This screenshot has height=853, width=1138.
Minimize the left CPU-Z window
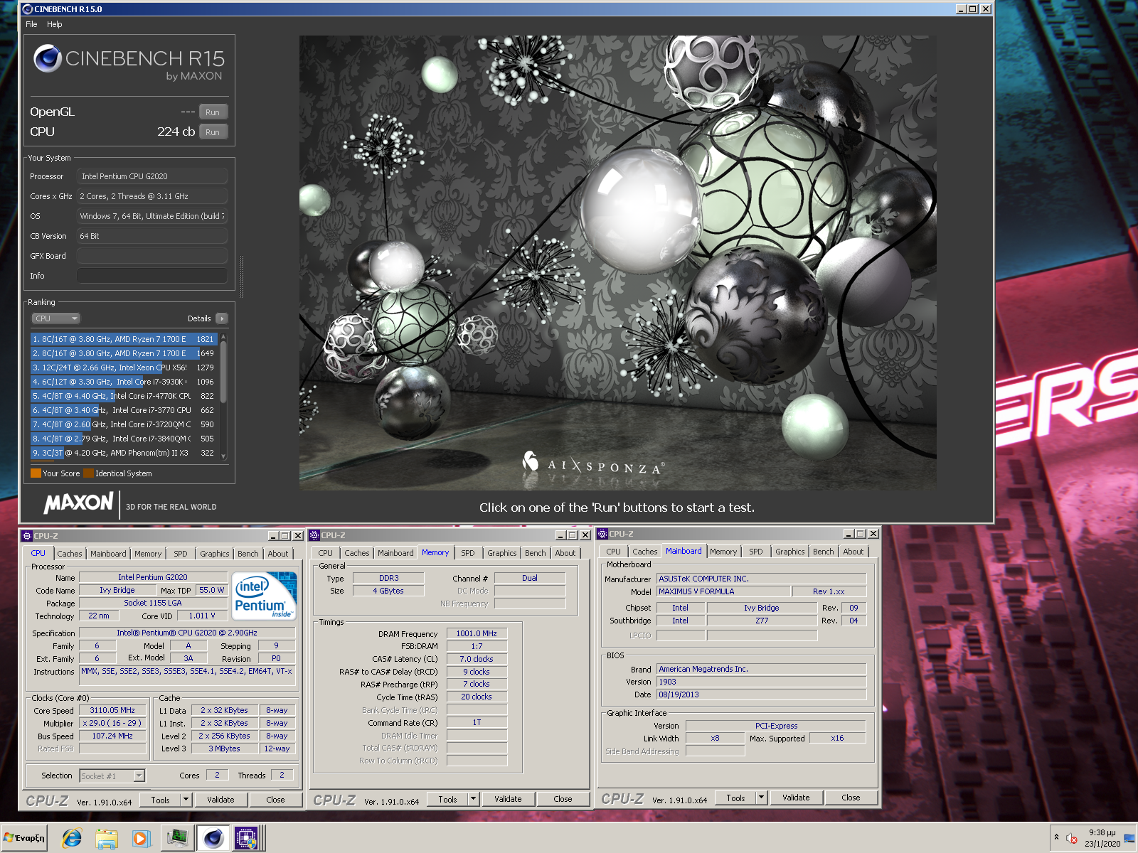pyautogui.click(x=273, y=536)
